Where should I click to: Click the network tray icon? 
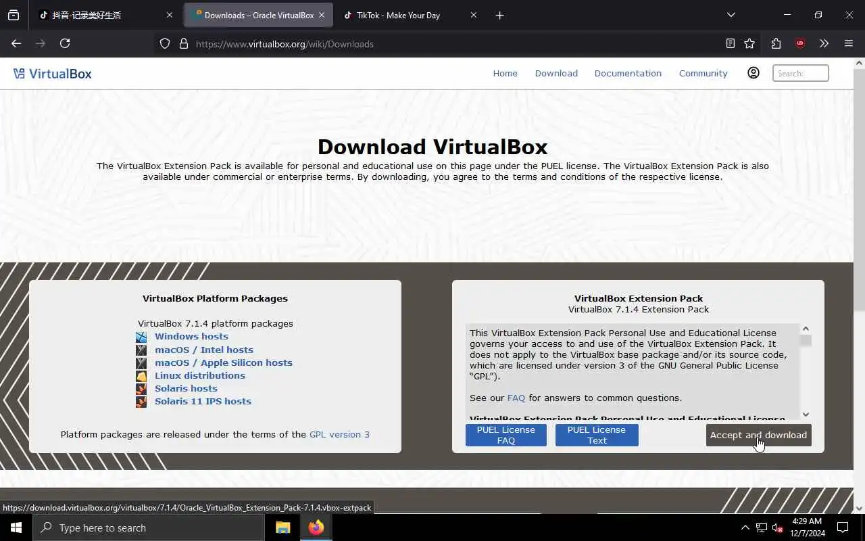[x=762, y=527]
